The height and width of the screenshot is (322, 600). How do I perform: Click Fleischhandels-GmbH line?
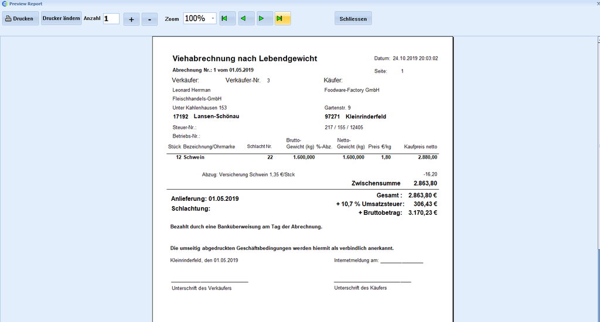(x=197, y=99)
